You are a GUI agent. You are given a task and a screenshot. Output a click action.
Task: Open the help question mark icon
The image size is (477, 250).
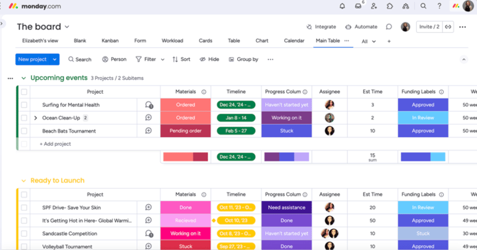(x=439, y=6)
